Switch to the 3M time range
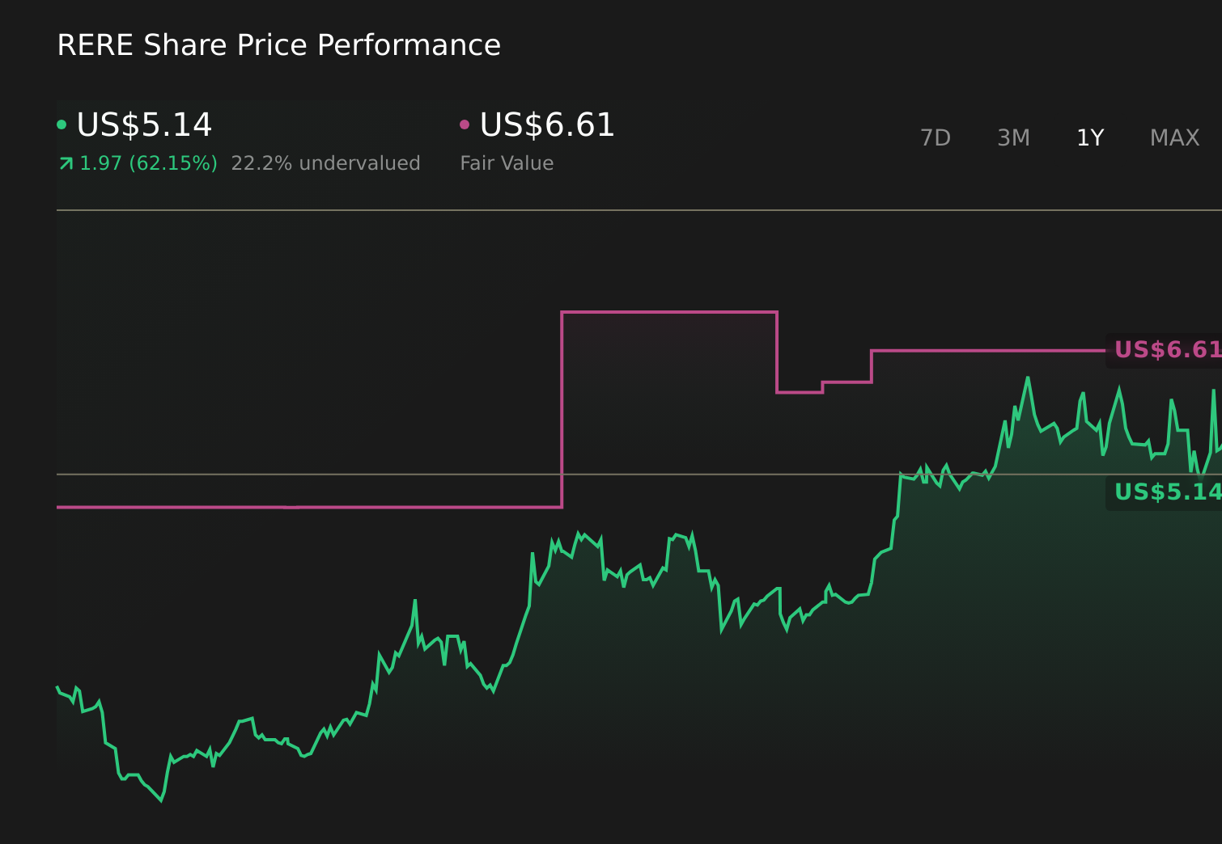Viewport: 1222px width, 844px height. [1012, 137]
